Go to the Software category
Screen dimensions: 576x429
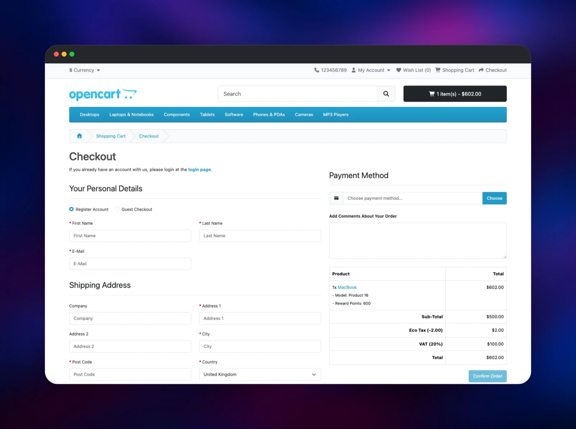pos(234,115)
